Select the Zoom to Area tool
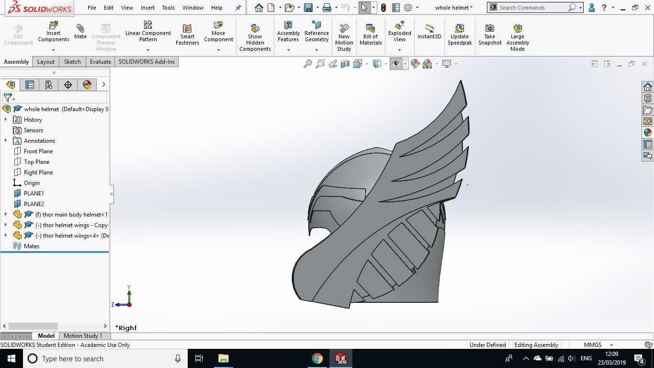Image resolution: width=654 pixels, height=368 pixels. coord(320,64)
